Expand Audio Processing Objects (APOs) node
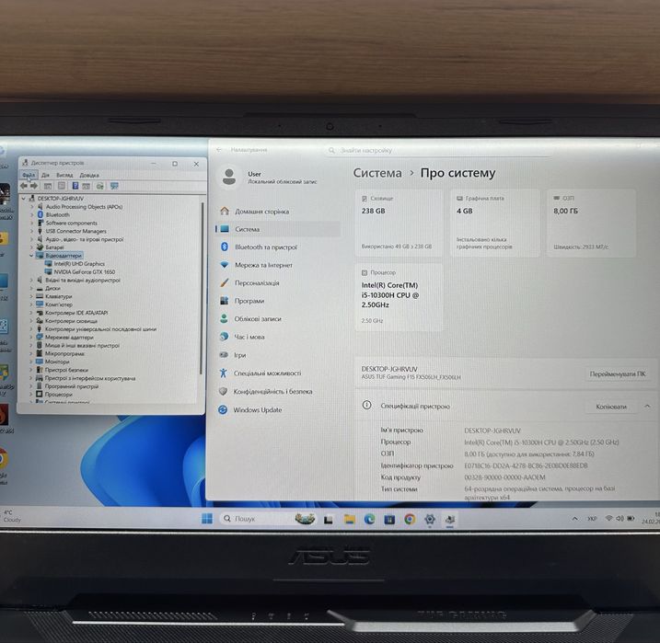This screenshot has height=643, width=660. tap(32, 206)
